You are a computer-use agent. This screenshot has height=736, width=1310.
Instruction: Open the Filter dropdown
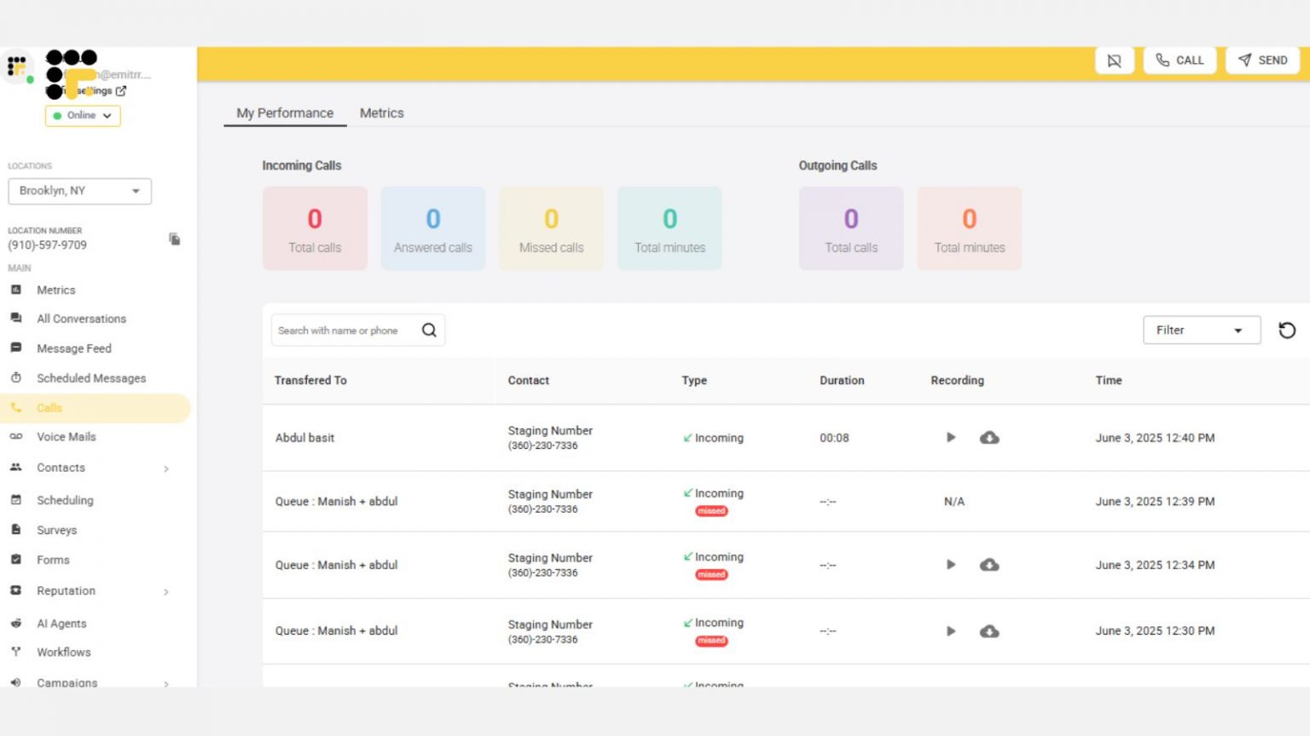click(1202, 330)
